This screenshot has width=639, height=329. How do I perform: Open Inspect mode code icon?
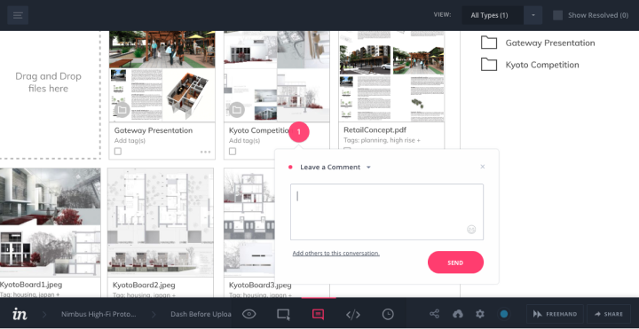(353, 314)
